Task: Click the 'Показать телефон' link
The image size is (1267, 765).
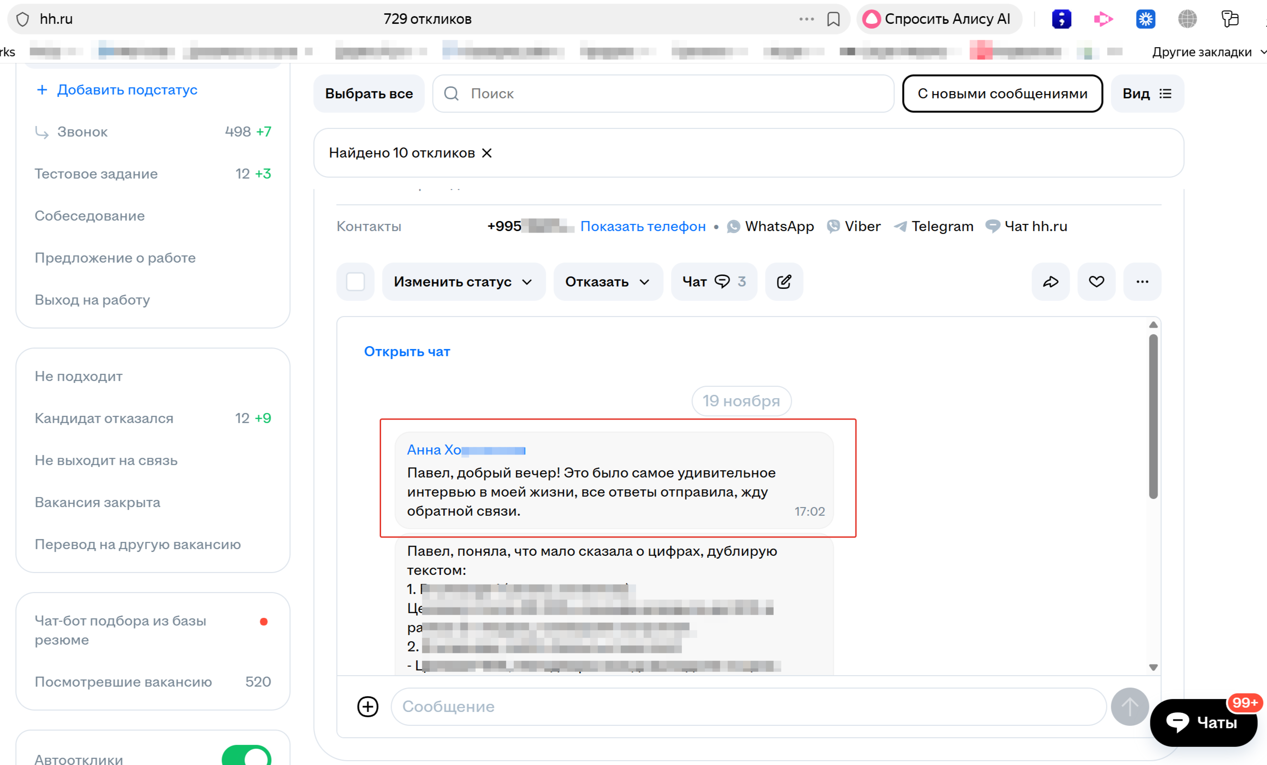Action: tap(643, 226)
